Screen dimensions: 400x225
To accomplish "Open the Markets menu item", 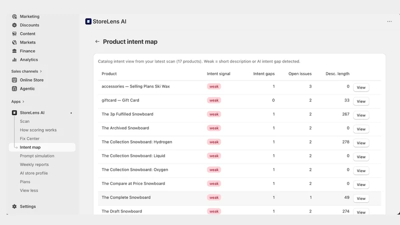I will click(x=28, y=42).
